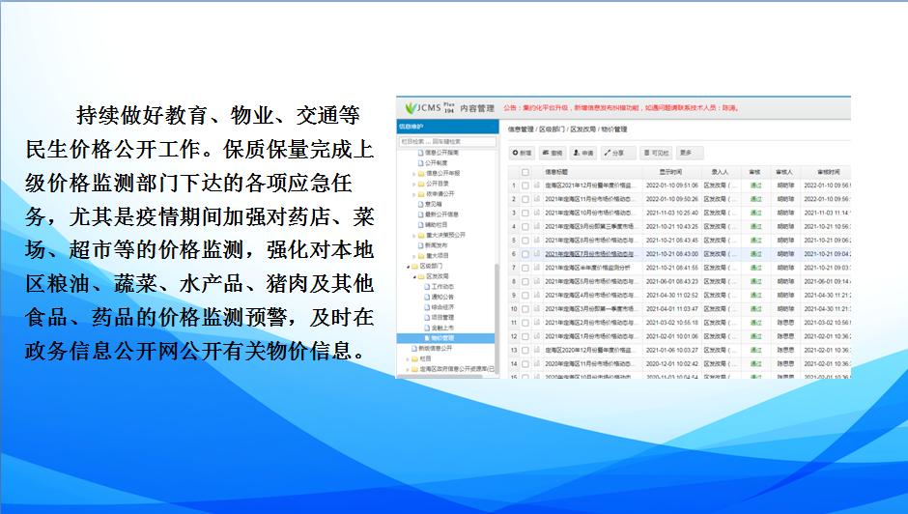
Task: Select 工作动态 in the sidebar tree
Action: click(x=442, y=287)
